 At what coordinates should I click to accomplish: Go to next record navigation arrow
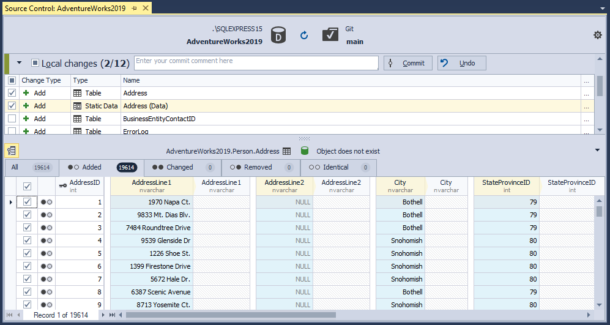103,315
